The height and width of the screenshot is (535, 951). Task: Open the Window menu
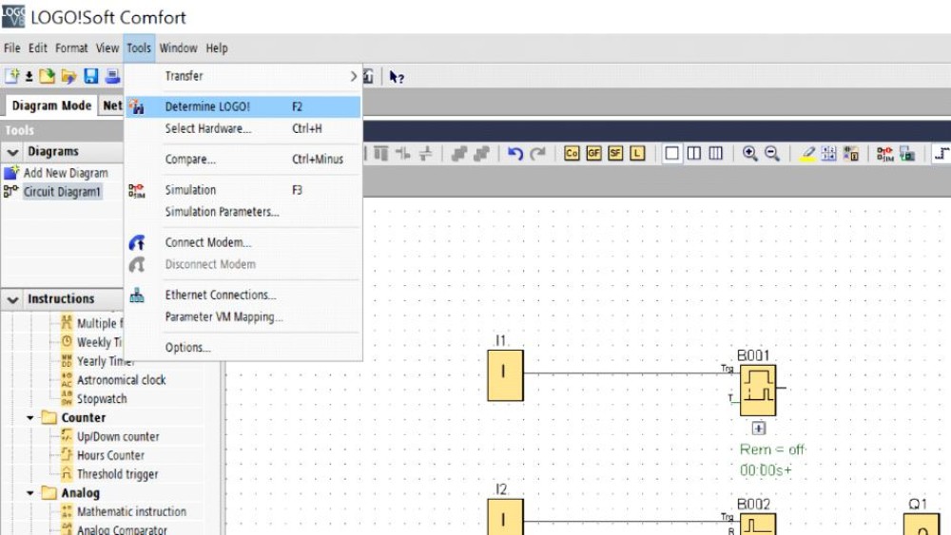click(179, 48)
